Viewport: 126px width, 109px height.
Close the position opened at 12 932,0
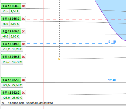pos(24,93)
